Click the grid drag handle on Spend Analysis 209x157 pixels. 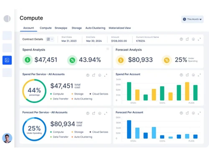click(108, 49)
